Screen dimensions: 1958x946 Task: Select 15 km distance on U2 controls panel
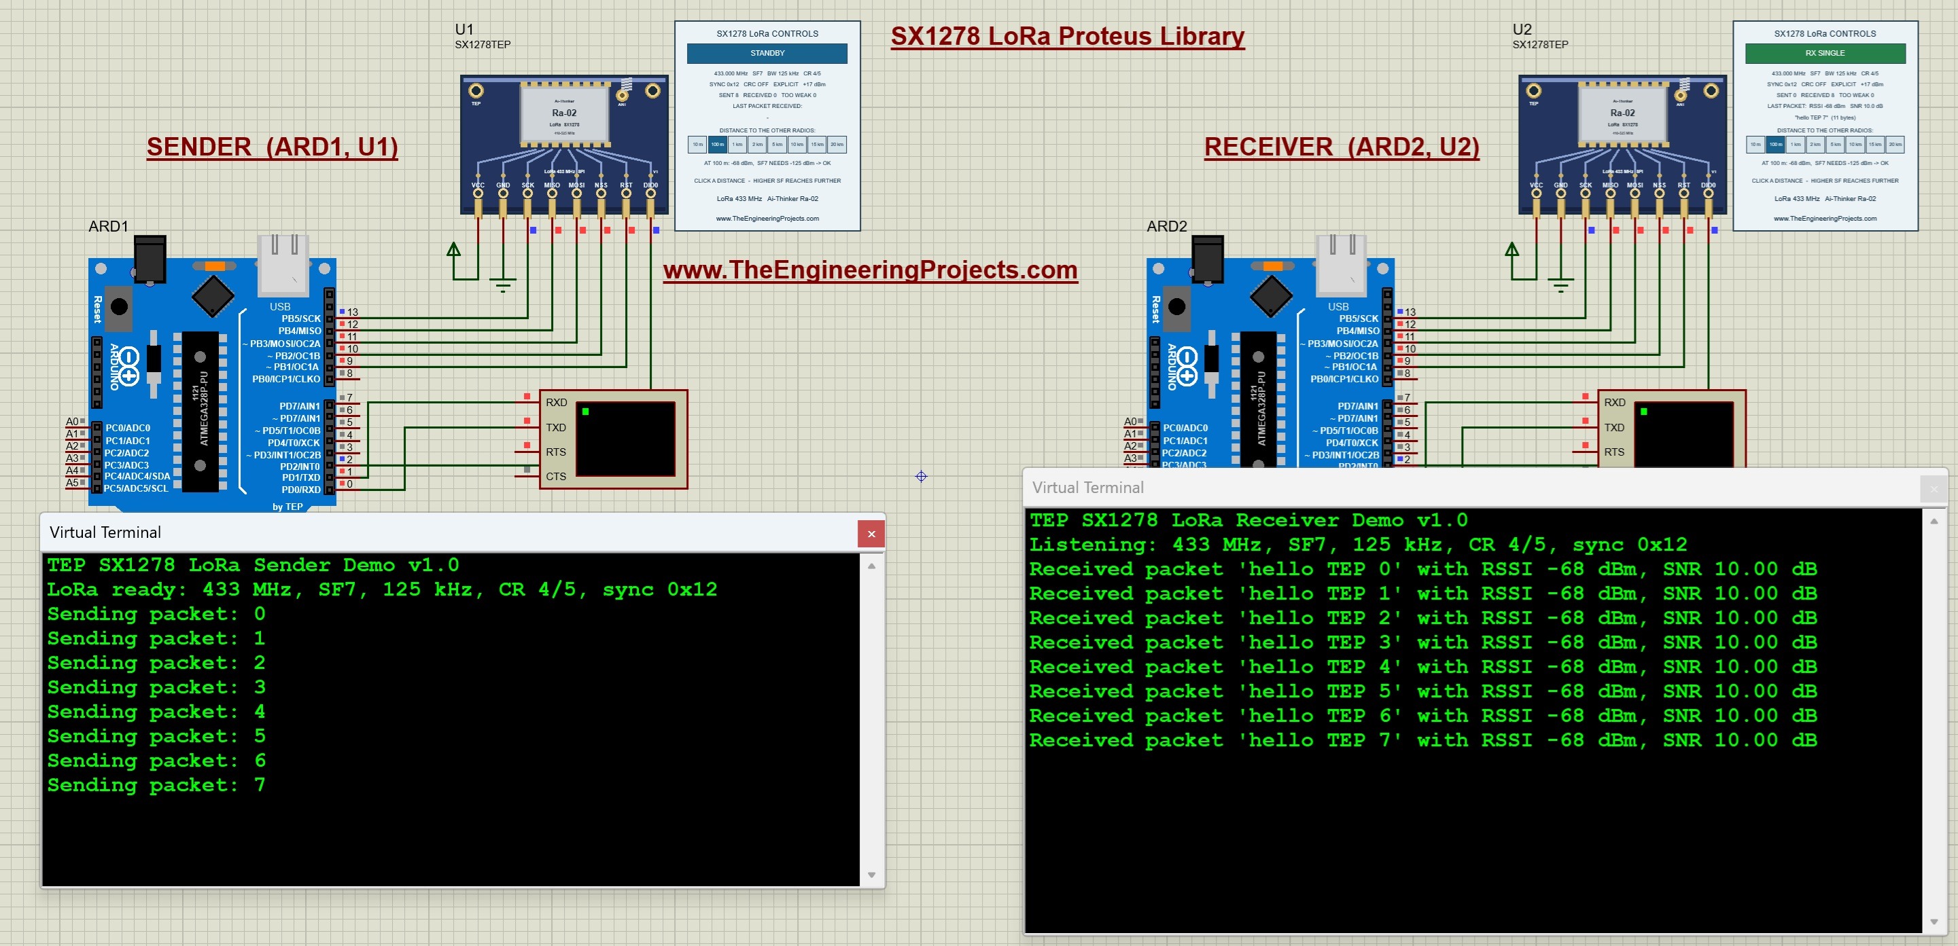tap(1875, 144)
